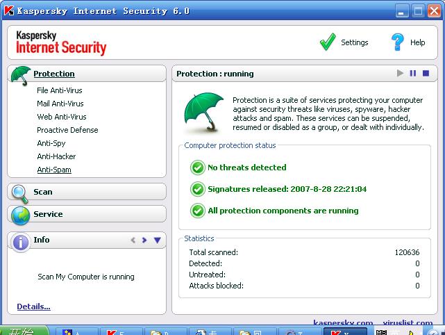Open the Anti-Spam component link

point(54,170)
